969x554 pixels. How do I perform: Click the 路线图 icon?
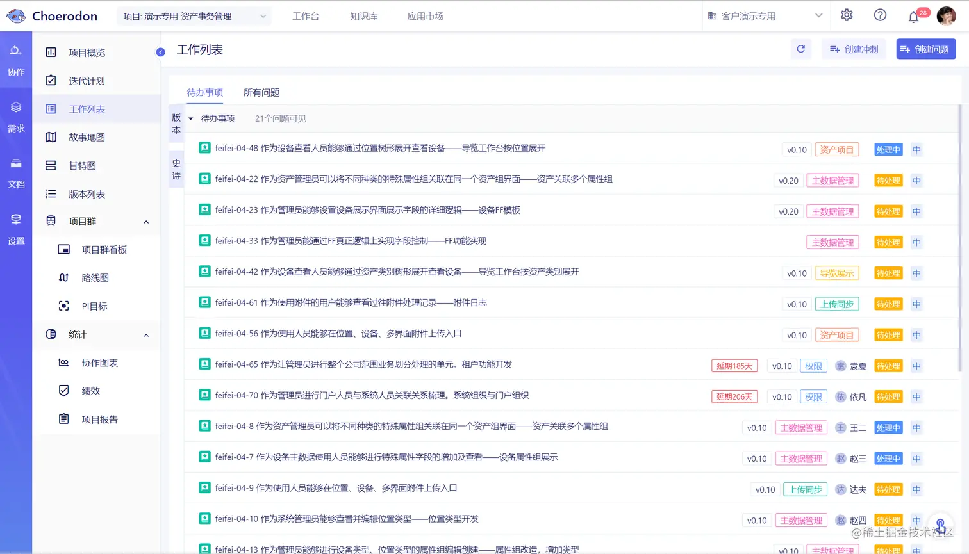point(64,277)
